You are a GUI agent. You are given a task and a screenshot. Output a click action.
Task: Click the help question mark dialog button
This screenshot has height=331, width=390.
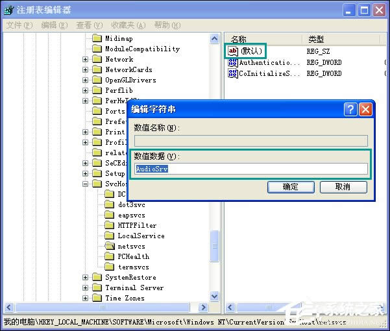tap(350, 109)
